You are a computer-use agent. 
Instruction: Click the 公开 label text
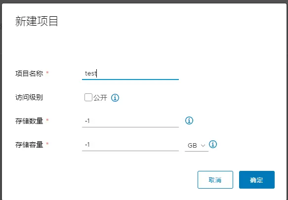pos(100,98)
